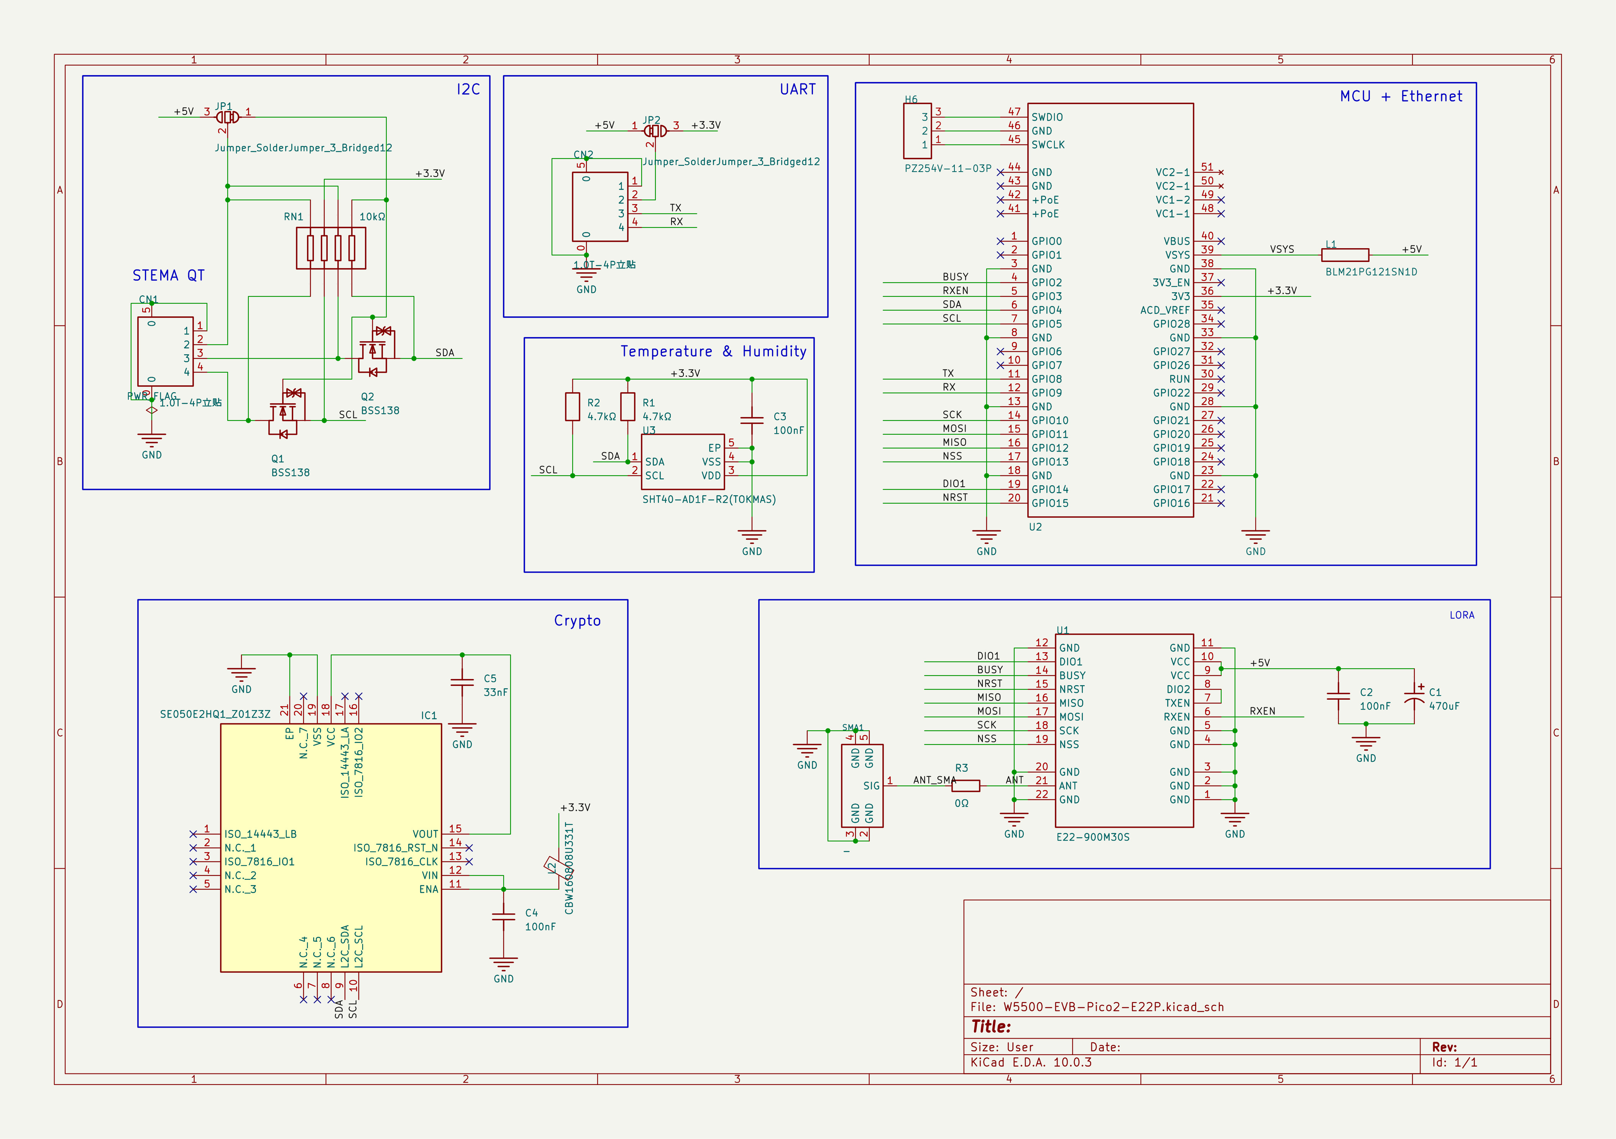
Task: Select resistor R1 4.7kΩ symbol
Action: point(628,406)
